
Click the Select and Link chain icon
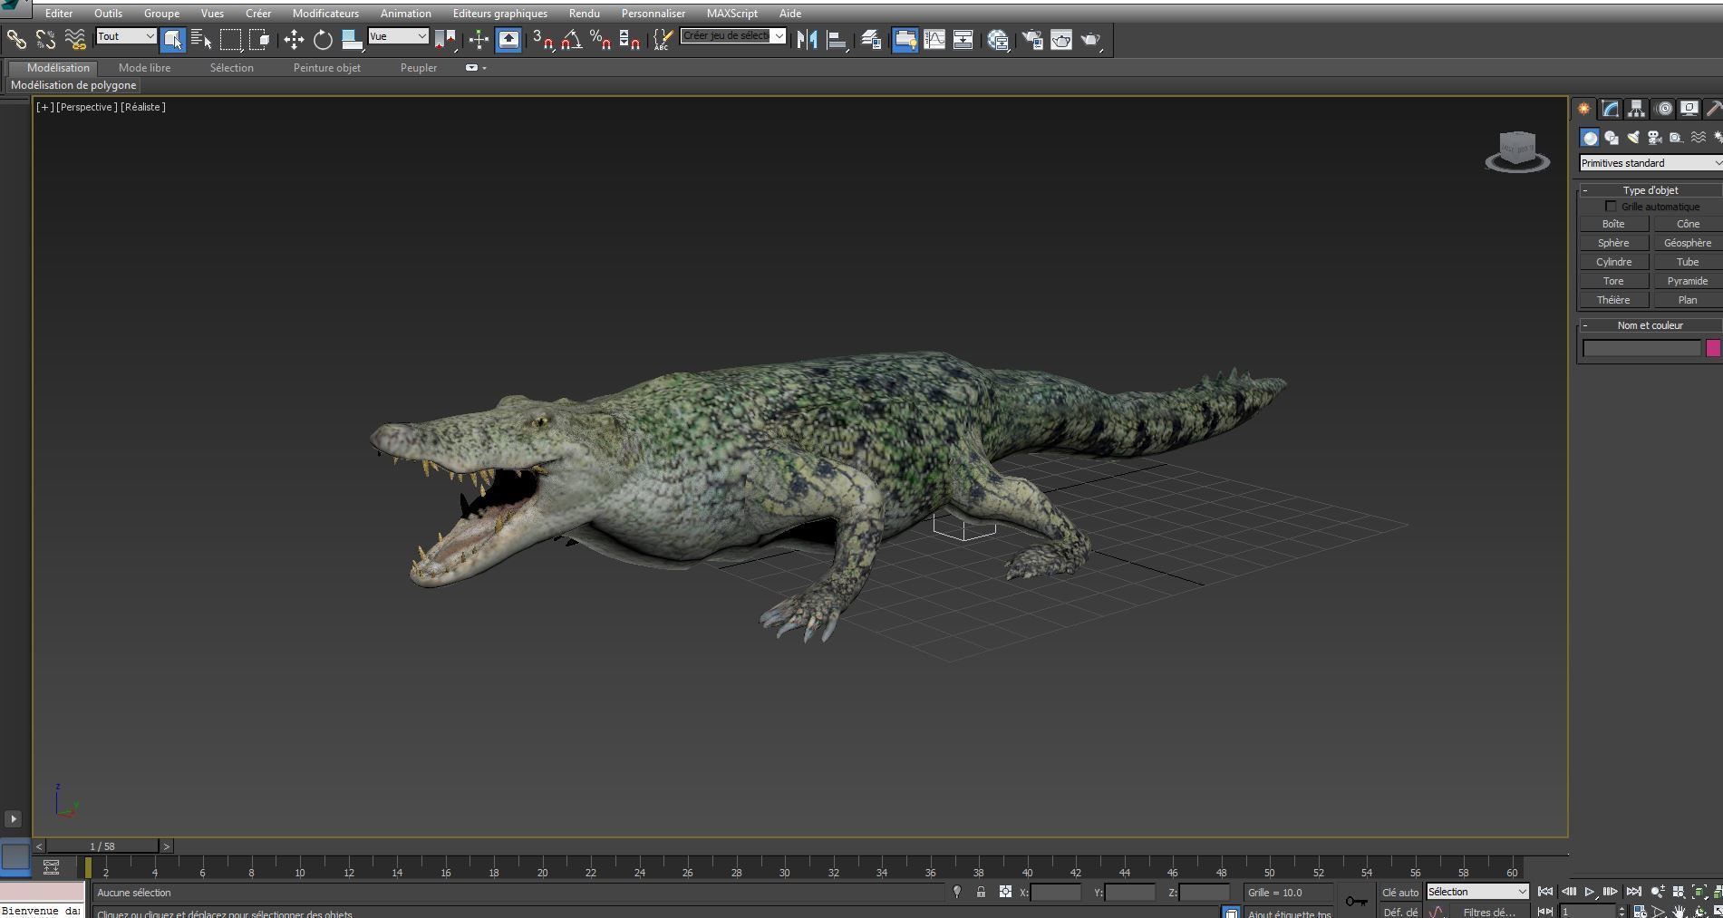pos(16,39)
